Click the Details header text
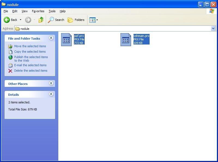Screen dimensions: 218x162 (13, 95)
